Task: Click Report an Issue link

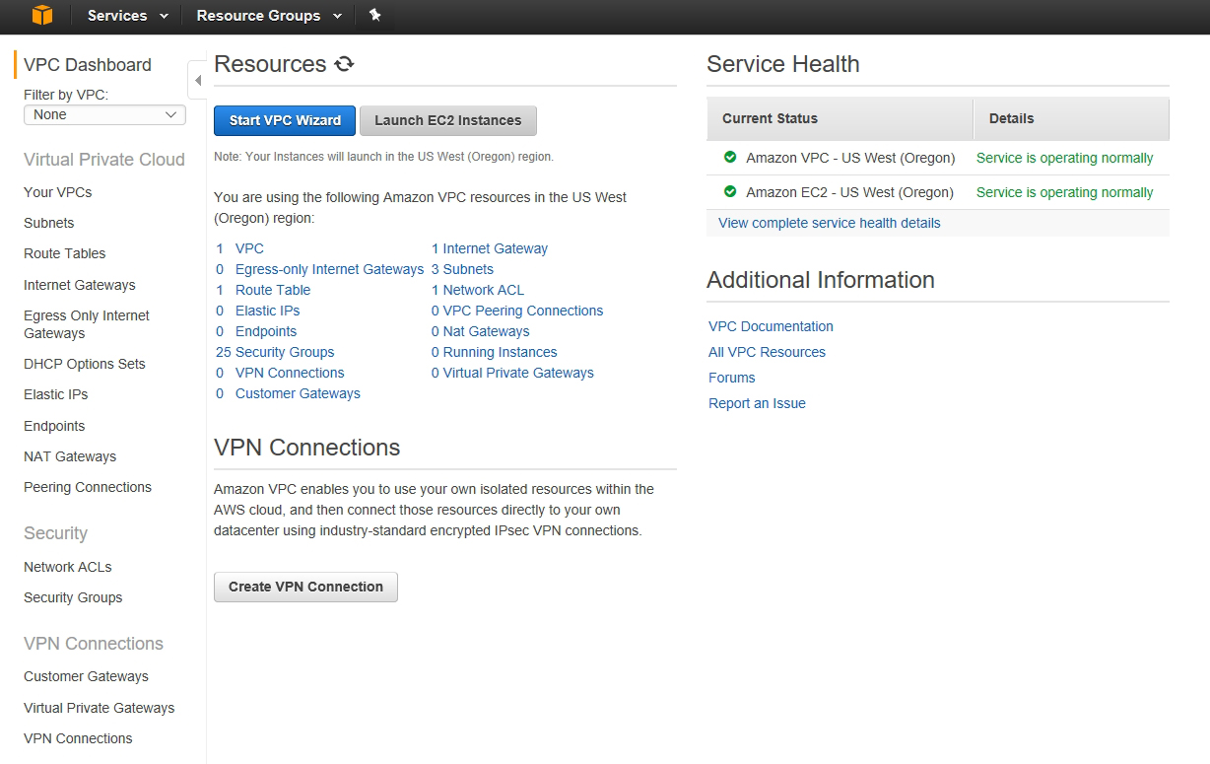Action: click(757, 403)
